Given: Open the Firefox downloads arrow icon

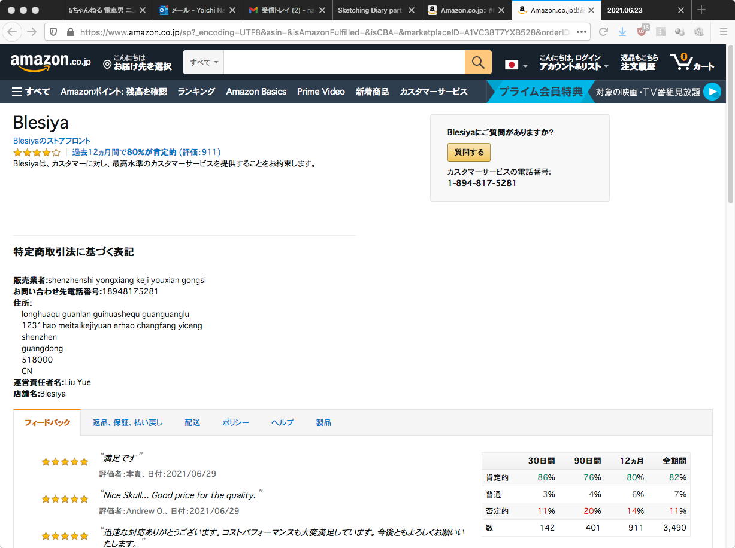Looking at the screenshot, I should (x=622, y=32).
